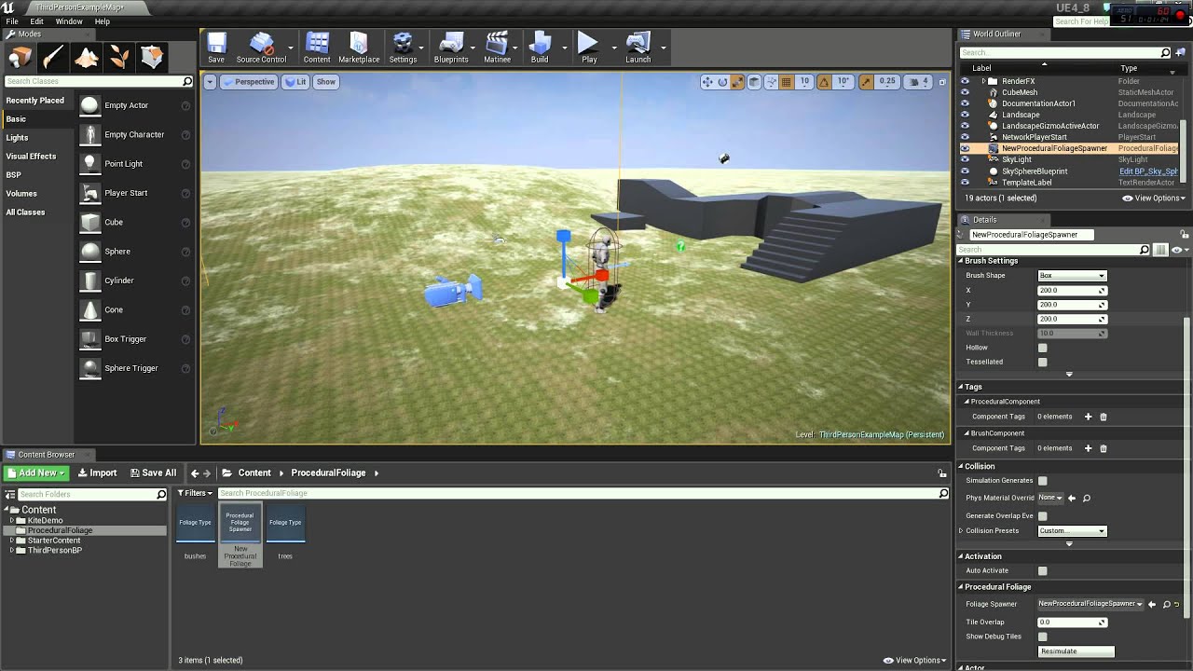Viewport: 1193px width, 671px height.
Task: Open the Marketplace toolbar icon
Action: pos(359,48)
